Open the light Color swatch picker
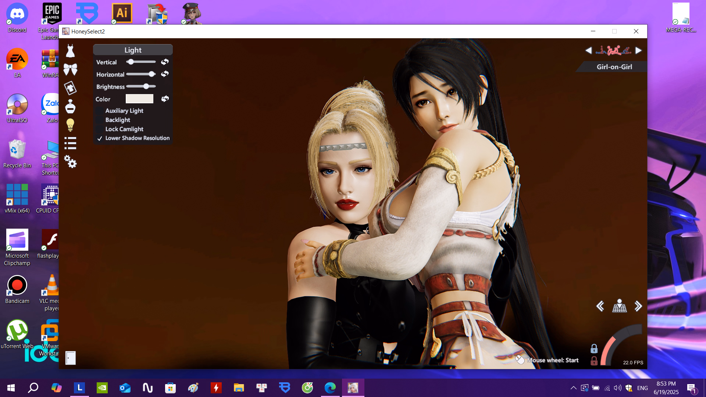The image size is (706, 397). (139, 99)
